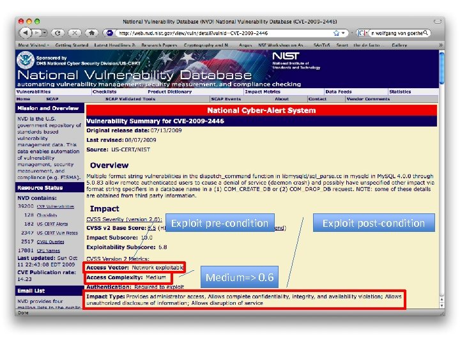The height and width of the screenshot is (345, 460).
Task: Go to the browser home page icon
Action: coord(92,33)
